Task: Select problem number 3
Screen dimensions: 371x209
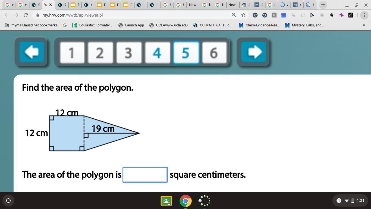Action: pyautogui.click(x=128, y=53)
